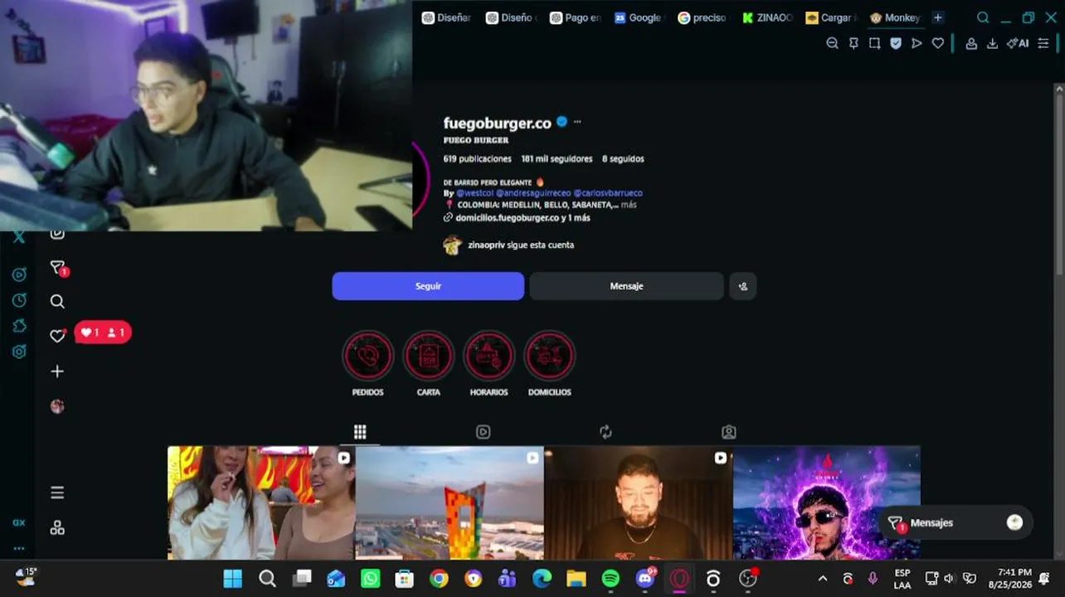Take a snapshot with the capture icon

(x=874, y=43)
